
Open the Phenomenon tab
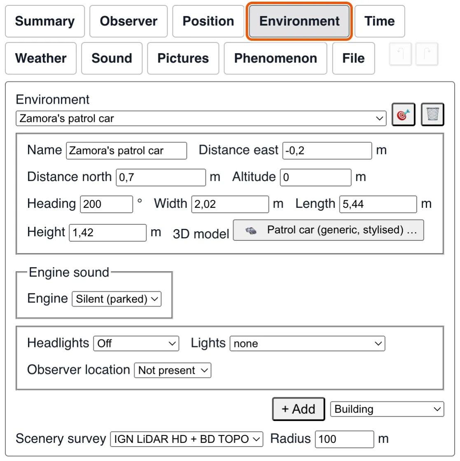pyautogui.click(x=275, y=58)
